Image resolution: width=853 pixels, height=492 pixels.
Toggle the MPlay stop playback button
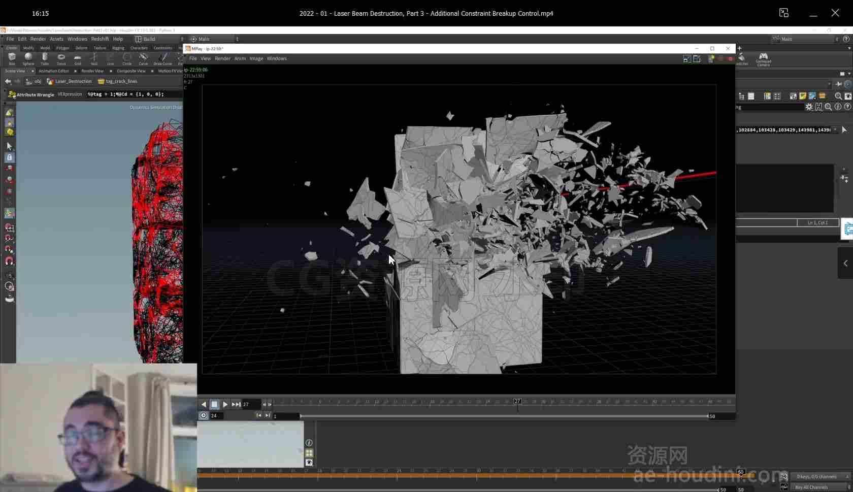tap(214, 404)
